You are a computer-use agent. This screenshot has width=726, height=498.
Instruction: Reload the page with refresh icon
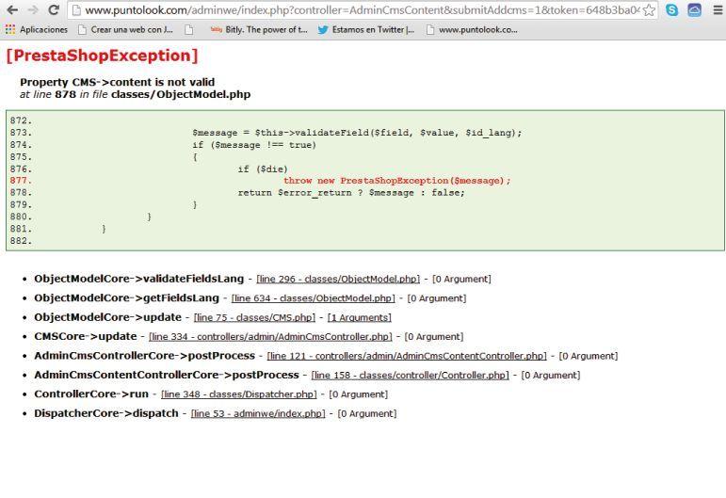click(x=54, y=9)
